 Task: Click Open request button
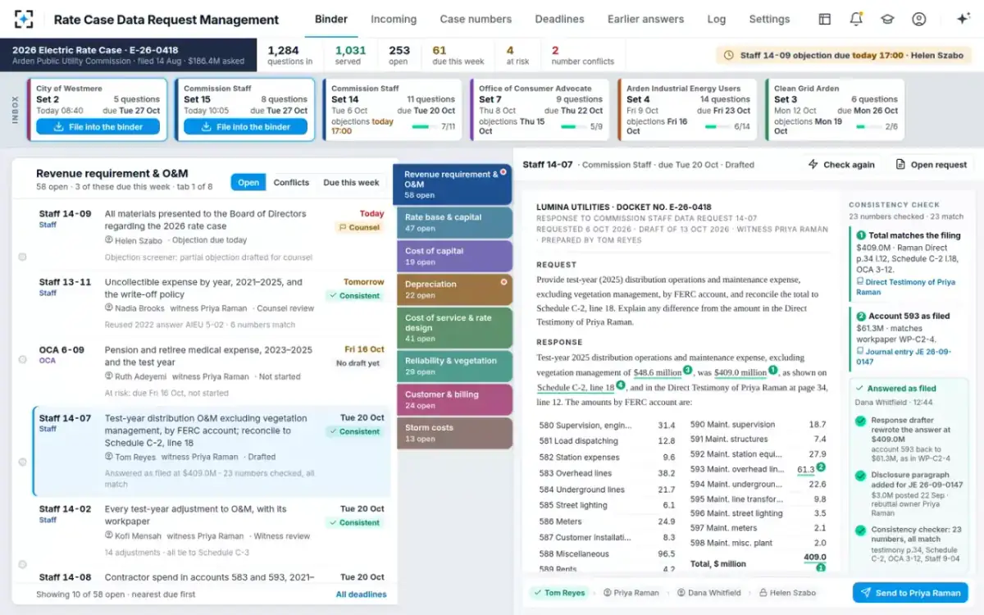[931, 164]
